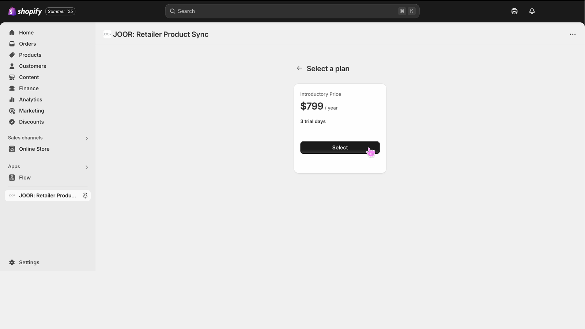Expand the Sales channels chevron
The width and height of the screenshot is (585, 329).
point(87,139)
